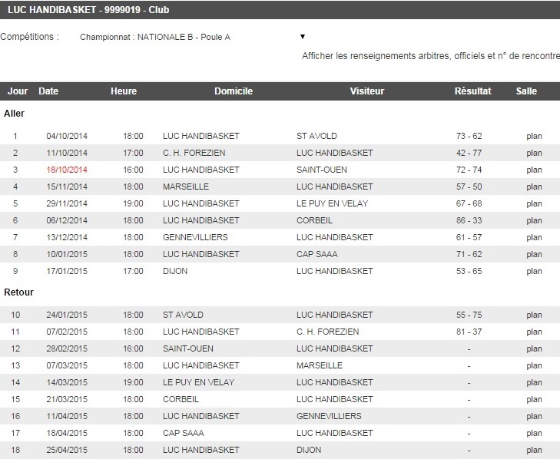The image size is (560, 459).
Task: Open plan link for day 11 on 07/02/2015
Action: click(534, 332)
